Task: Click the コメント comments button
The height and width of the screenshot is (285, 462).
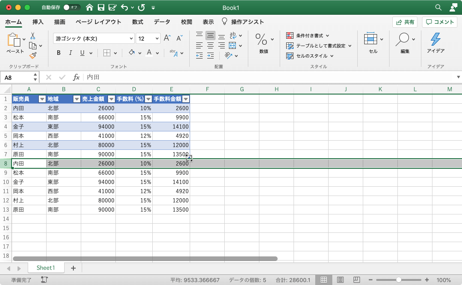Action: point(439,22)
